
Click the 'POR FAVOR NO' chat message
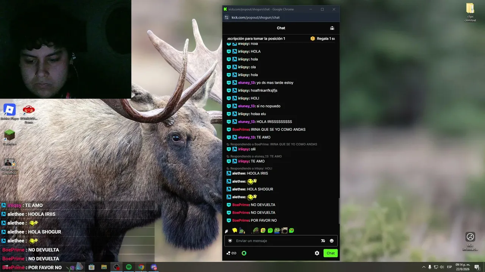point(264,221)
